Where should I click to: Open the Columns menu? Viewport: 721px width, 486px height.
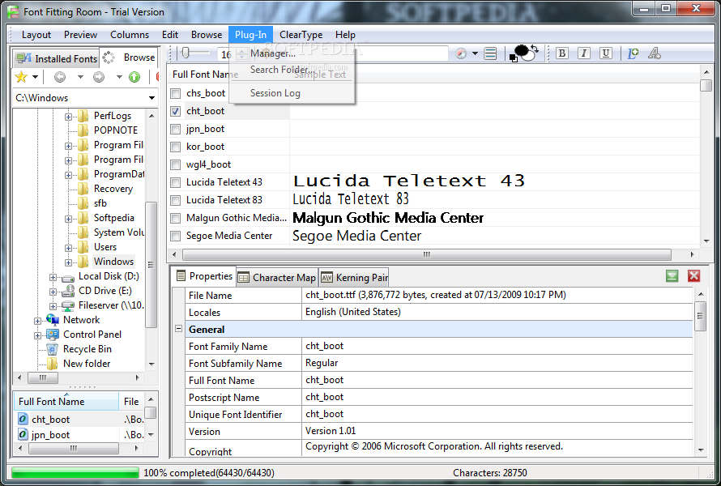coord(129,35)
